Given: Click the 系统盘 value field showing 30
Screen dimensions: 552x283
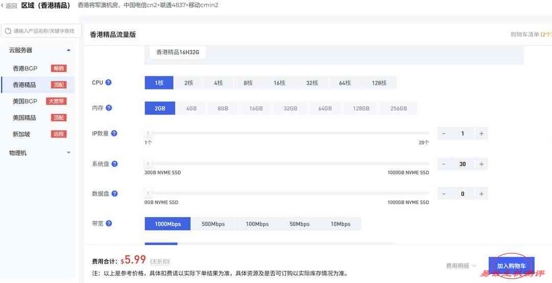Looking at the screenshot, I should click(x=463, y=164).
